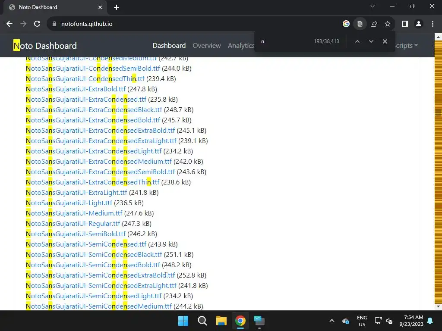Open NotoSansGujaratiUI-SemiCondensedBlack.ttf link

click(94, 255)
